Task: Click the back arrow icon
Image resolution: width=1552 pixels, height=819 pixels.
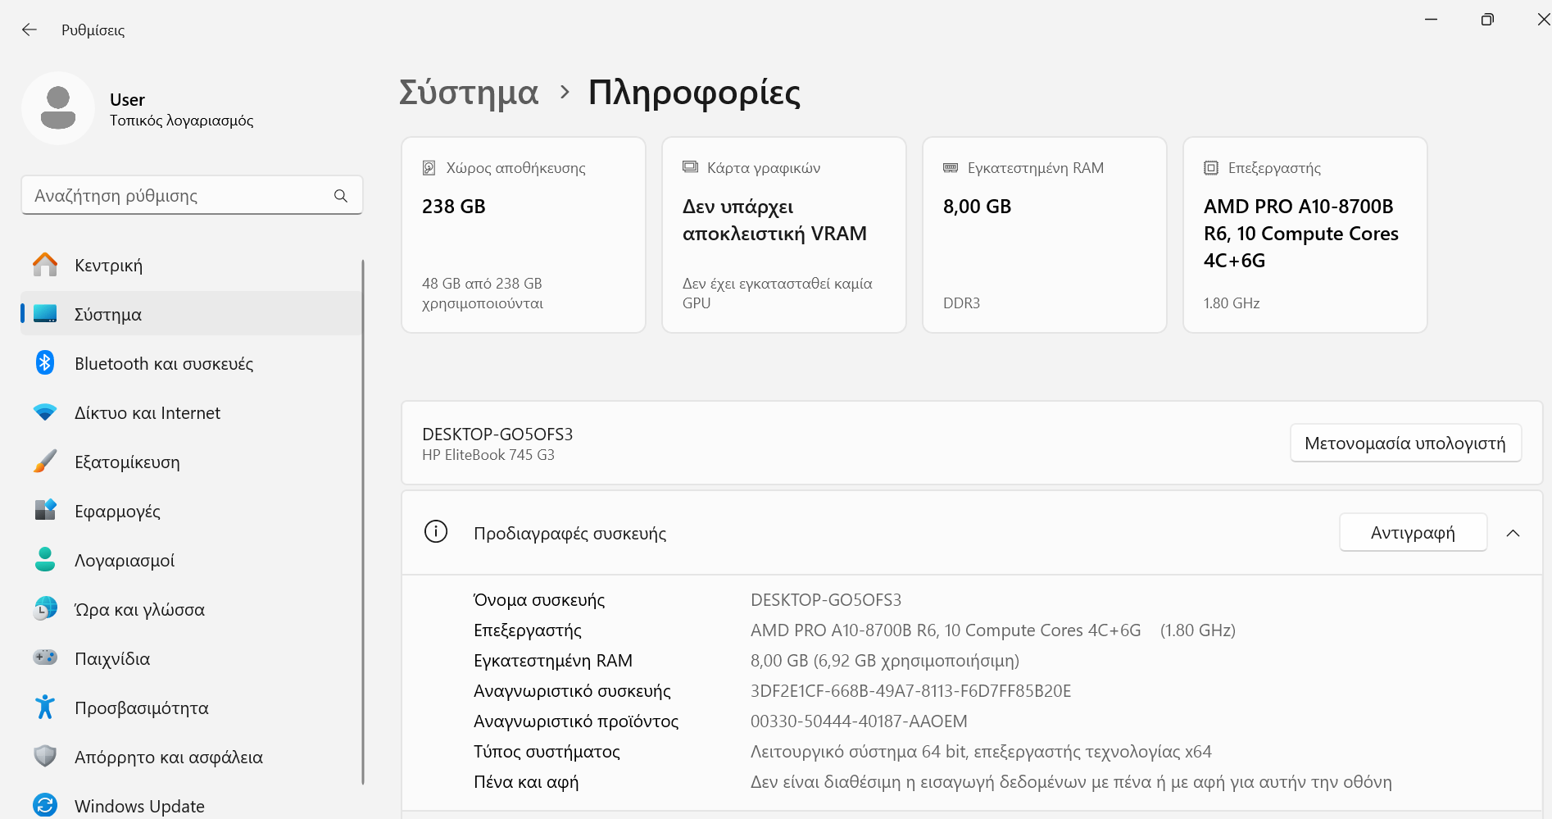Action: coord(29,30)
